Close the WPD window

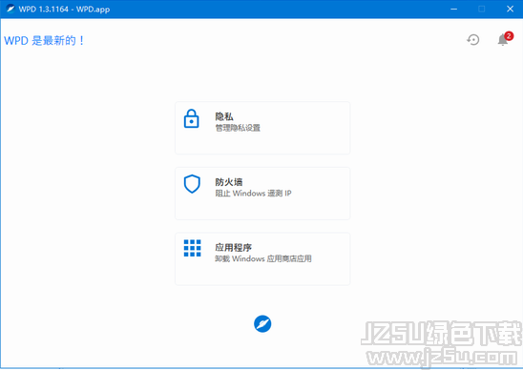point(510,9)
